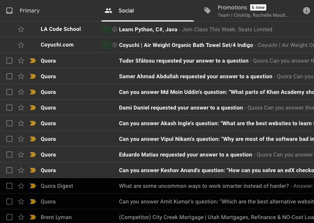Check the Amit Kumar question email checkbox

[9, 201]
